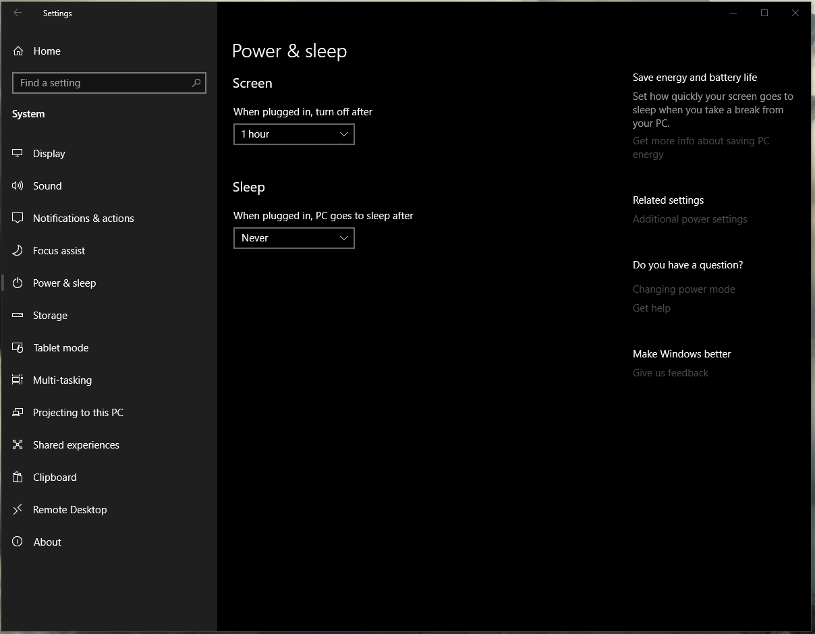Click 'When plugged in, turn off after' label

coord(303,112)
